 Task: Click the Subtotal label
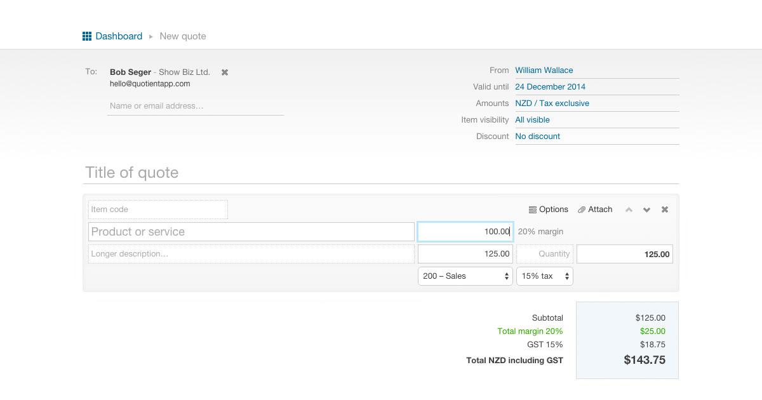click(547, 318)
